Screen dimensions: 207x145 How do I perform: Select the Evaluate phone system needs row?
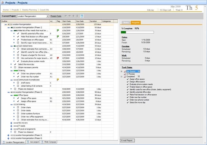(33, 61)
